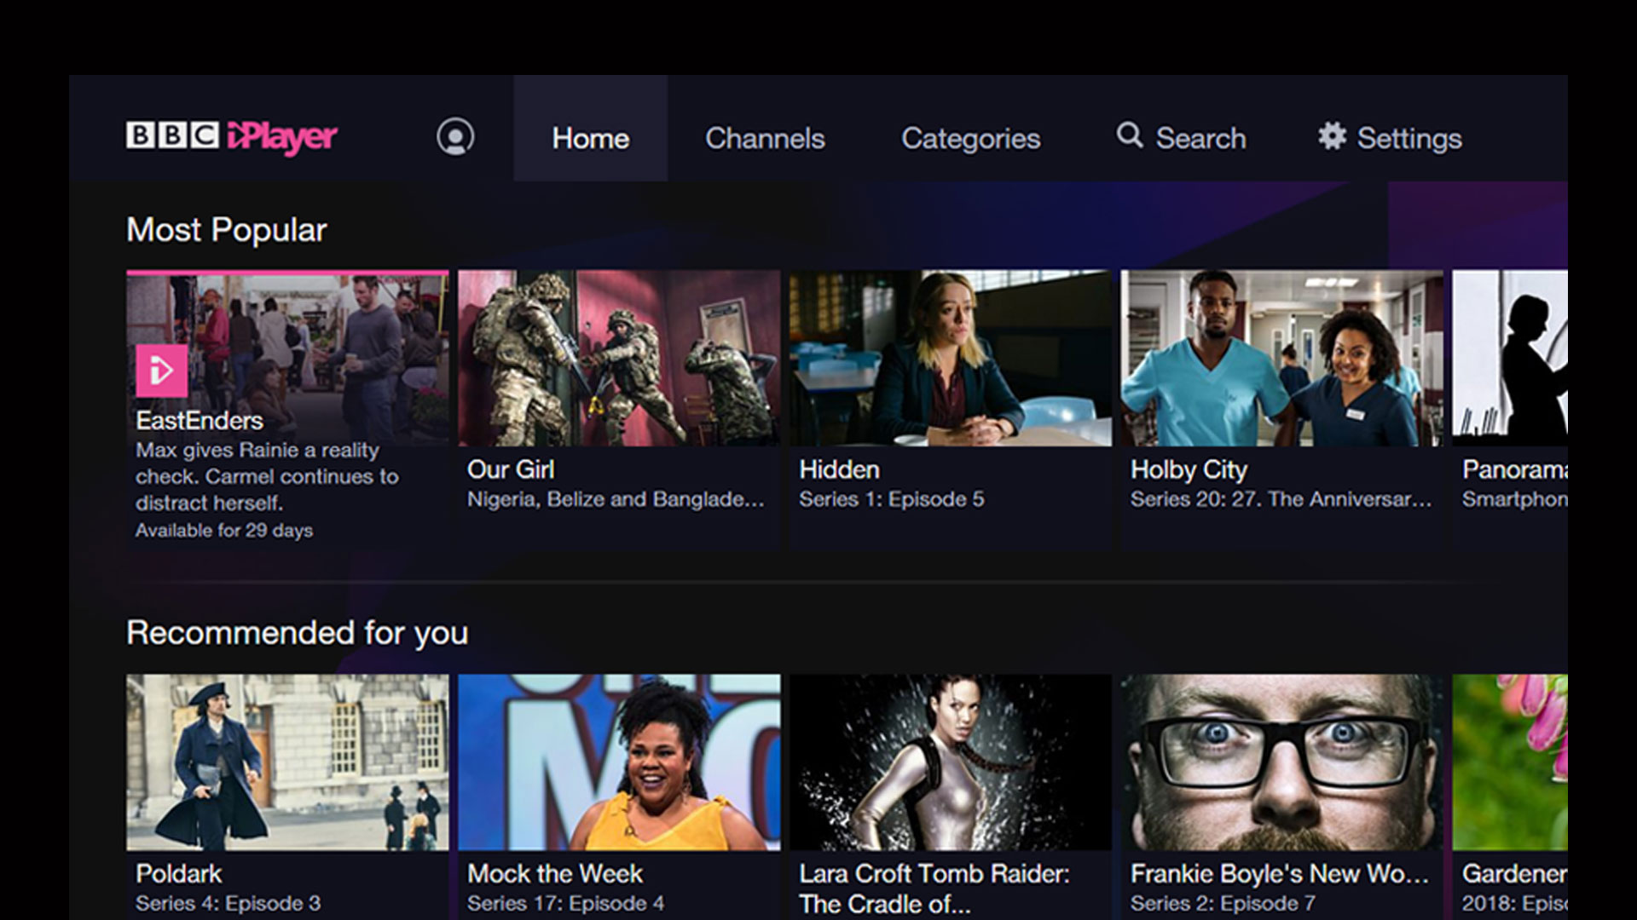
Task: Open the user account profile icon
Action: coord(455,136)
